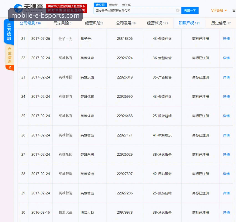Open the 知识产权 tab

click(x=189, y=23)
